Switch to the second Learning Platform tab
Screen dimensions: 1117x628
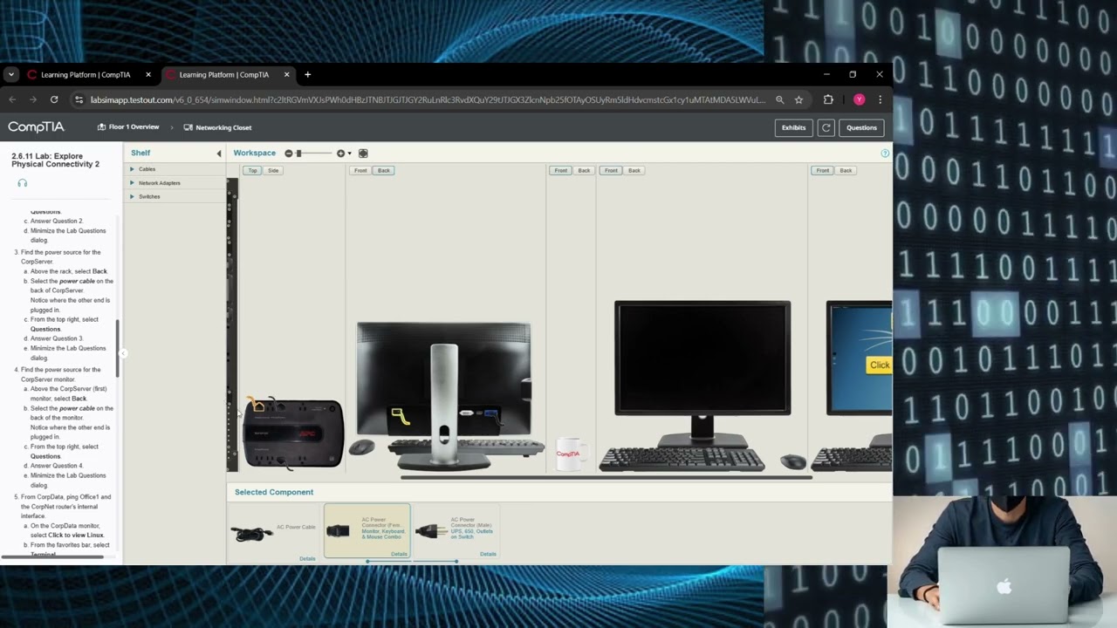pos(225,75)
